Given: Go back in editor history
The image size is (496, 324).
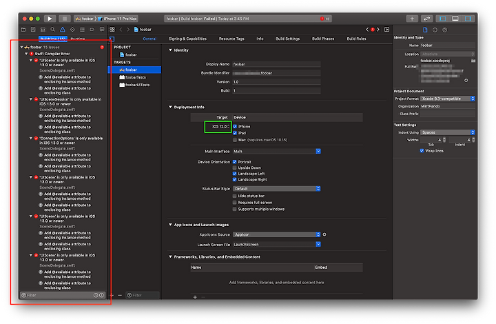Looking at the screenshot, I should point(121,30).
